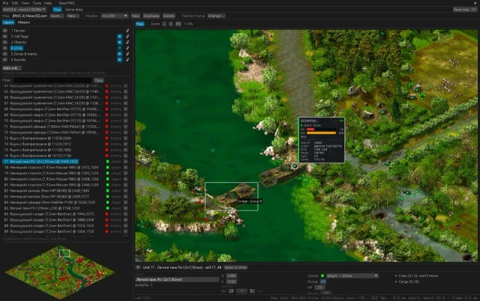
Task: Rotate unit direction clockwise
Action: (252, 291)
